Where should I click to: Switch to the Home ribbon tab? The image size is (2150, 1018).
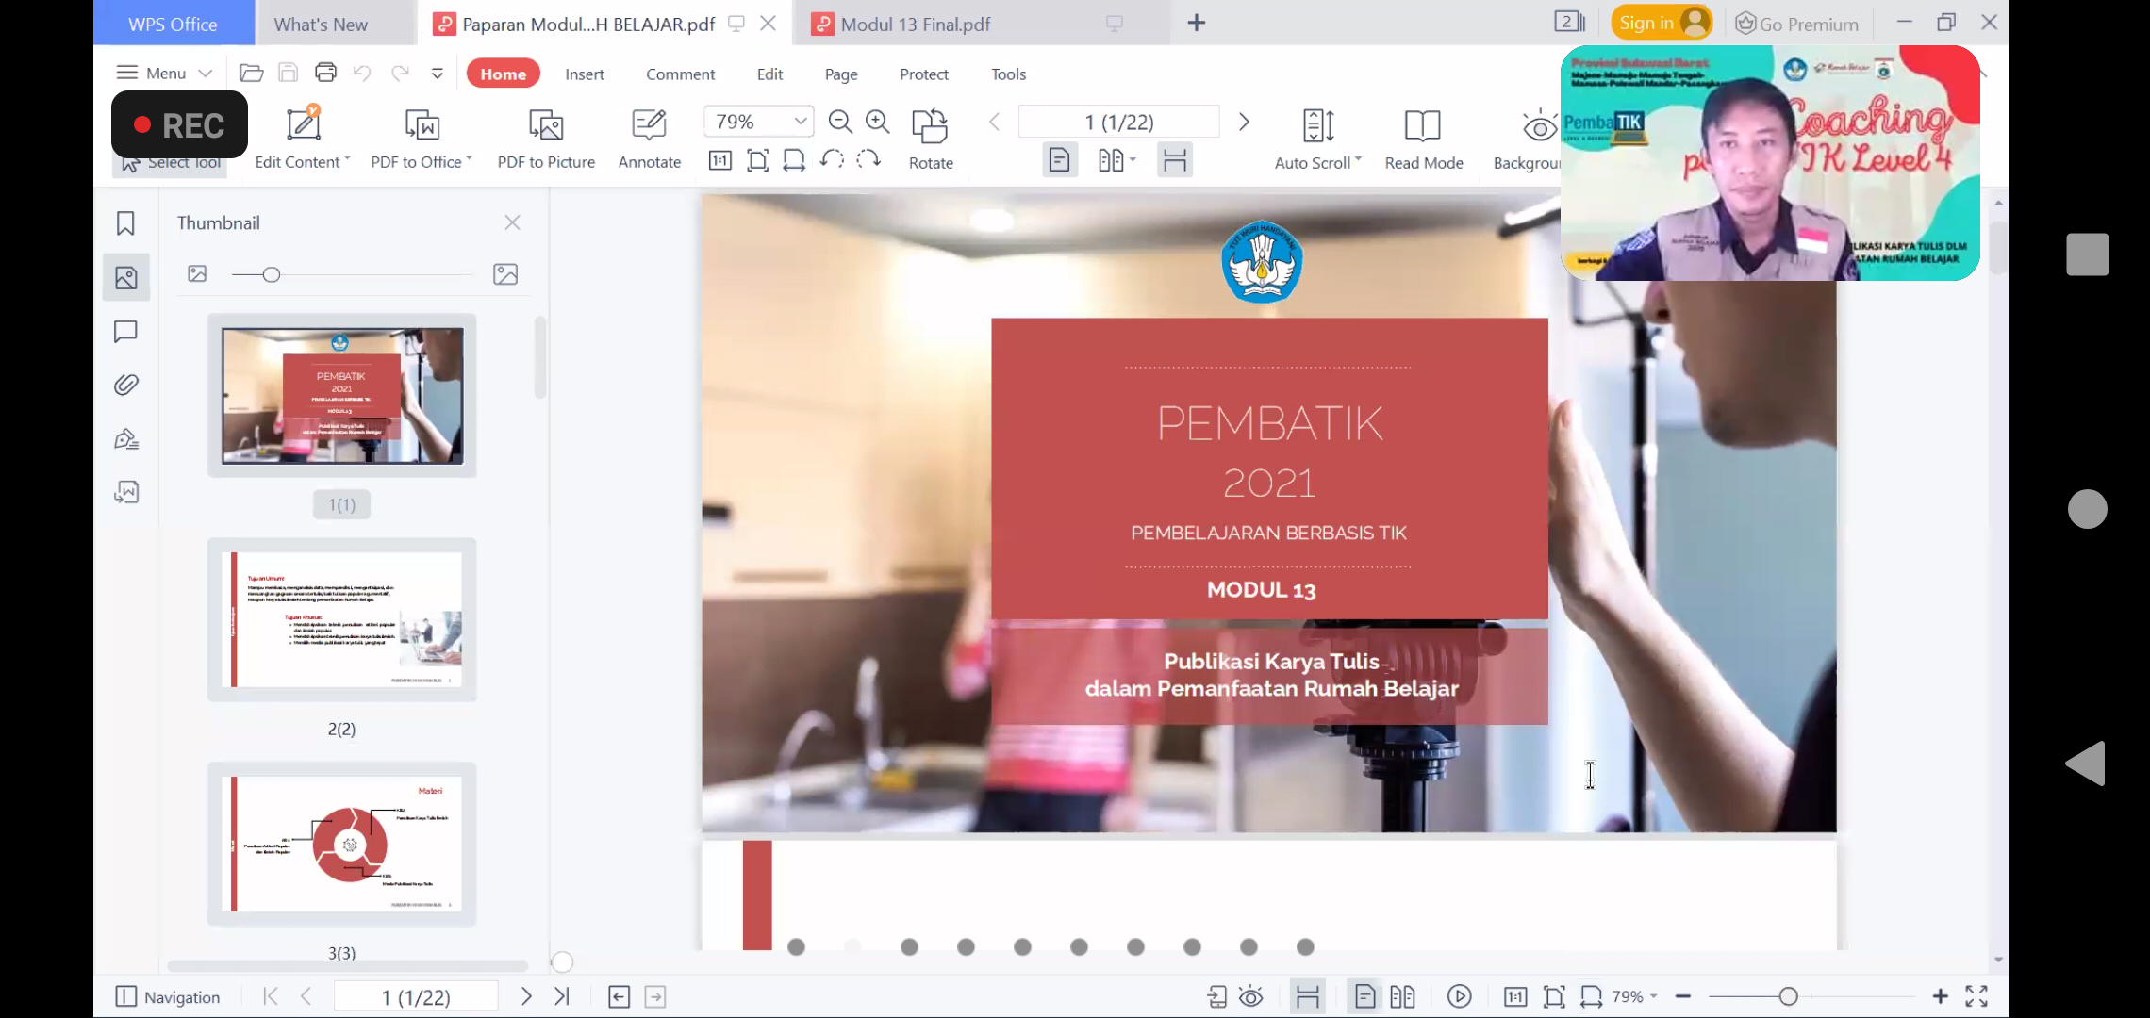pos(504,74)
